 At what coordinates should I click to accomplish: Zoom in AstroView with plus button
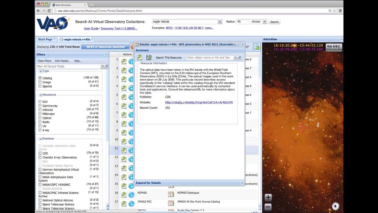[x=268, y=197]
